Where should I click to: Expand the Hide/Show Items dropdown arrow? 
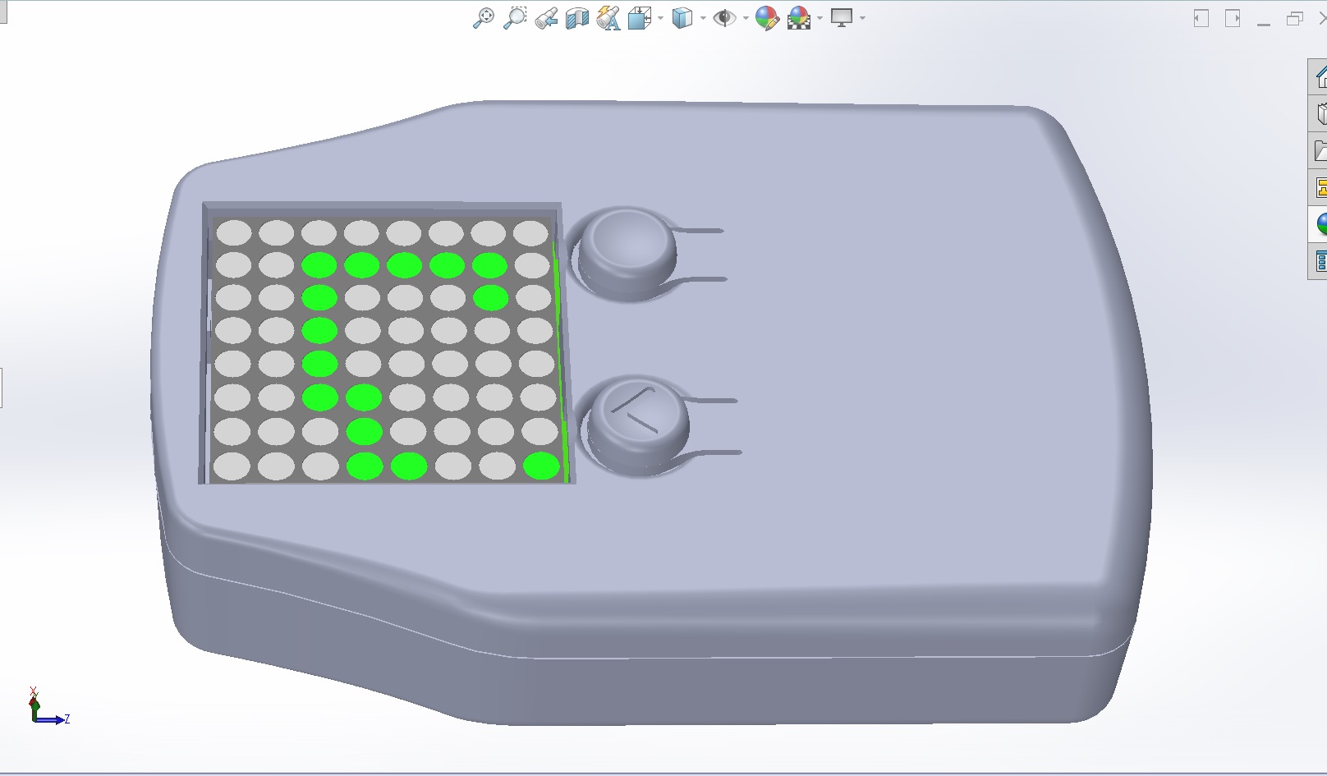(746, 18)
